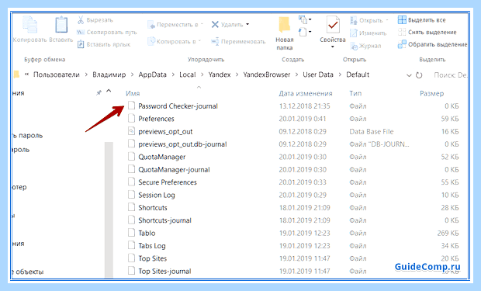The width and height of the screenshot is (481, 291).
Task: Select the Password Checker-journal file
Action: click(x=178, y=106)
